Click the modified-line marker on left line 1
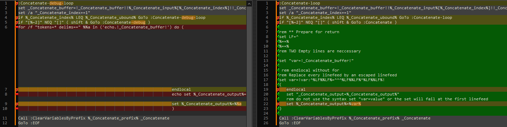 pos(17,3)
